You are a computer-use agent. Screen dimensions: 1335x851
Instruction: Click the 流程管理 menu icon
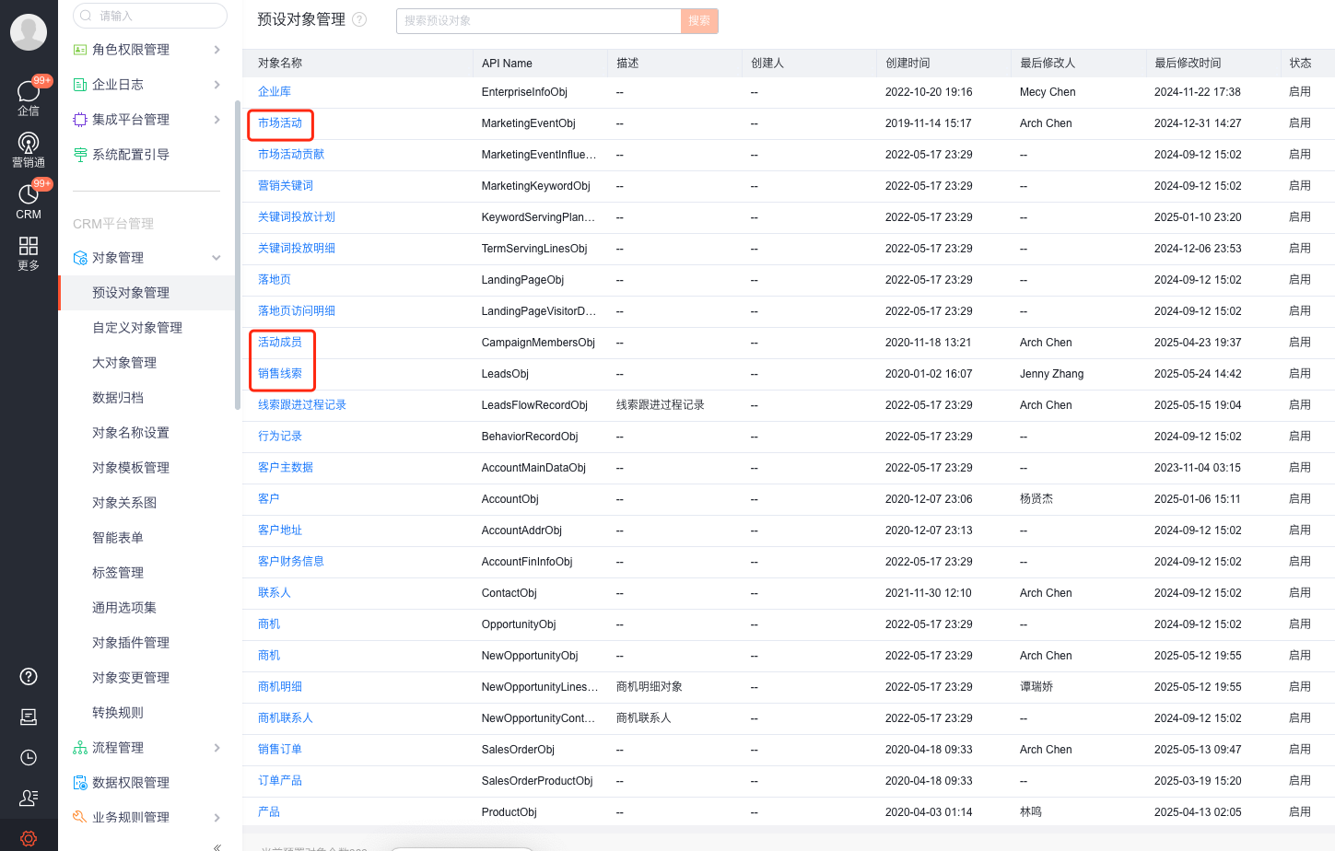(80, 748)
